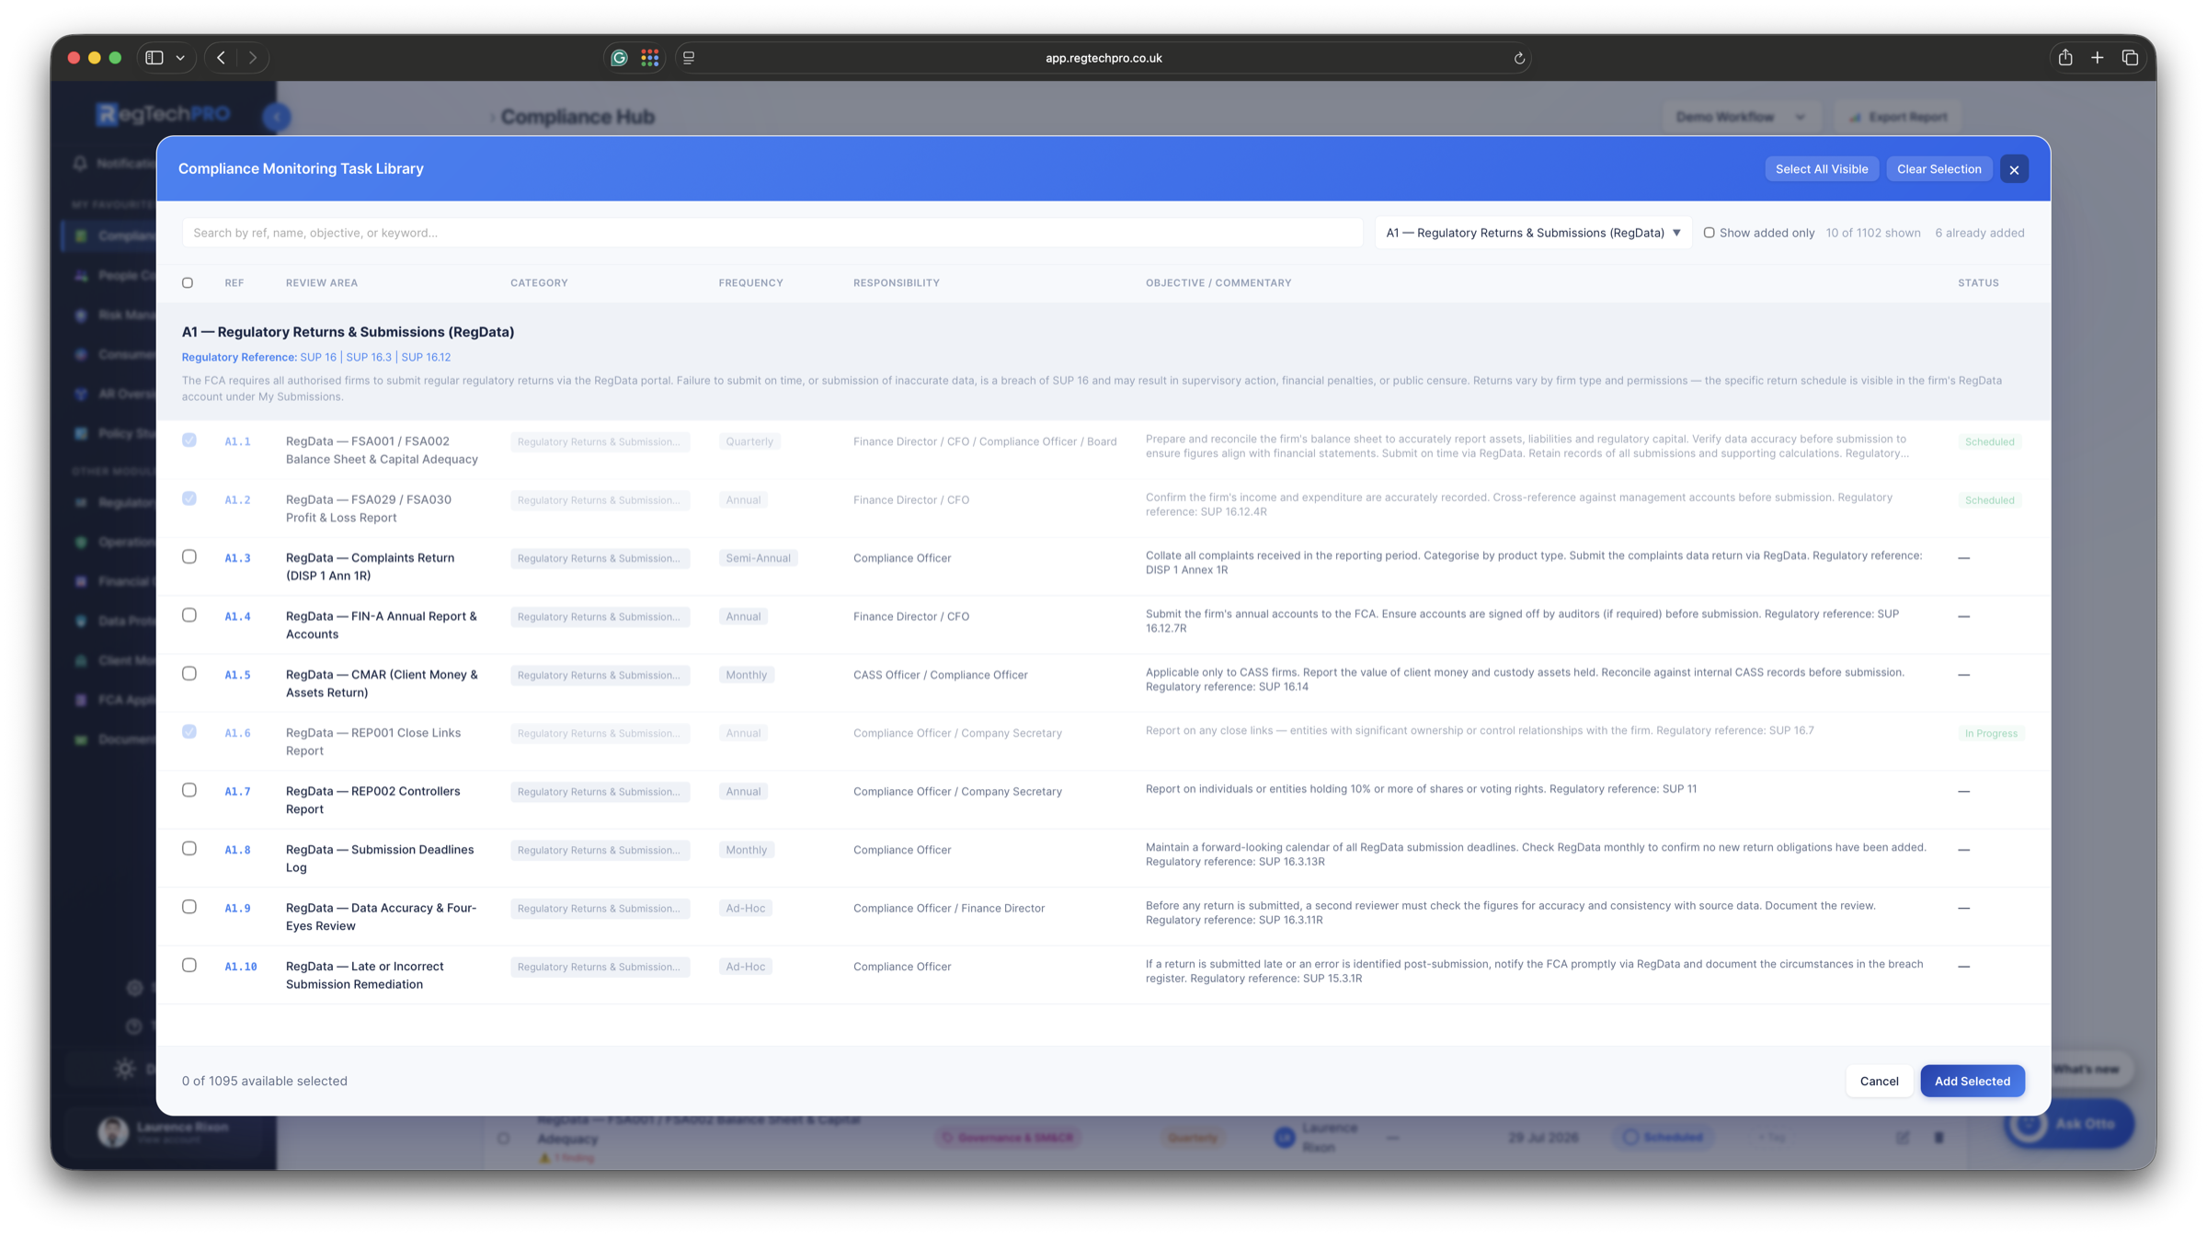This screenshot has width=2207, height=1237.
Task: Check the A1.9 Data Accuracy Review checkbox
Action: click(189, 907)
